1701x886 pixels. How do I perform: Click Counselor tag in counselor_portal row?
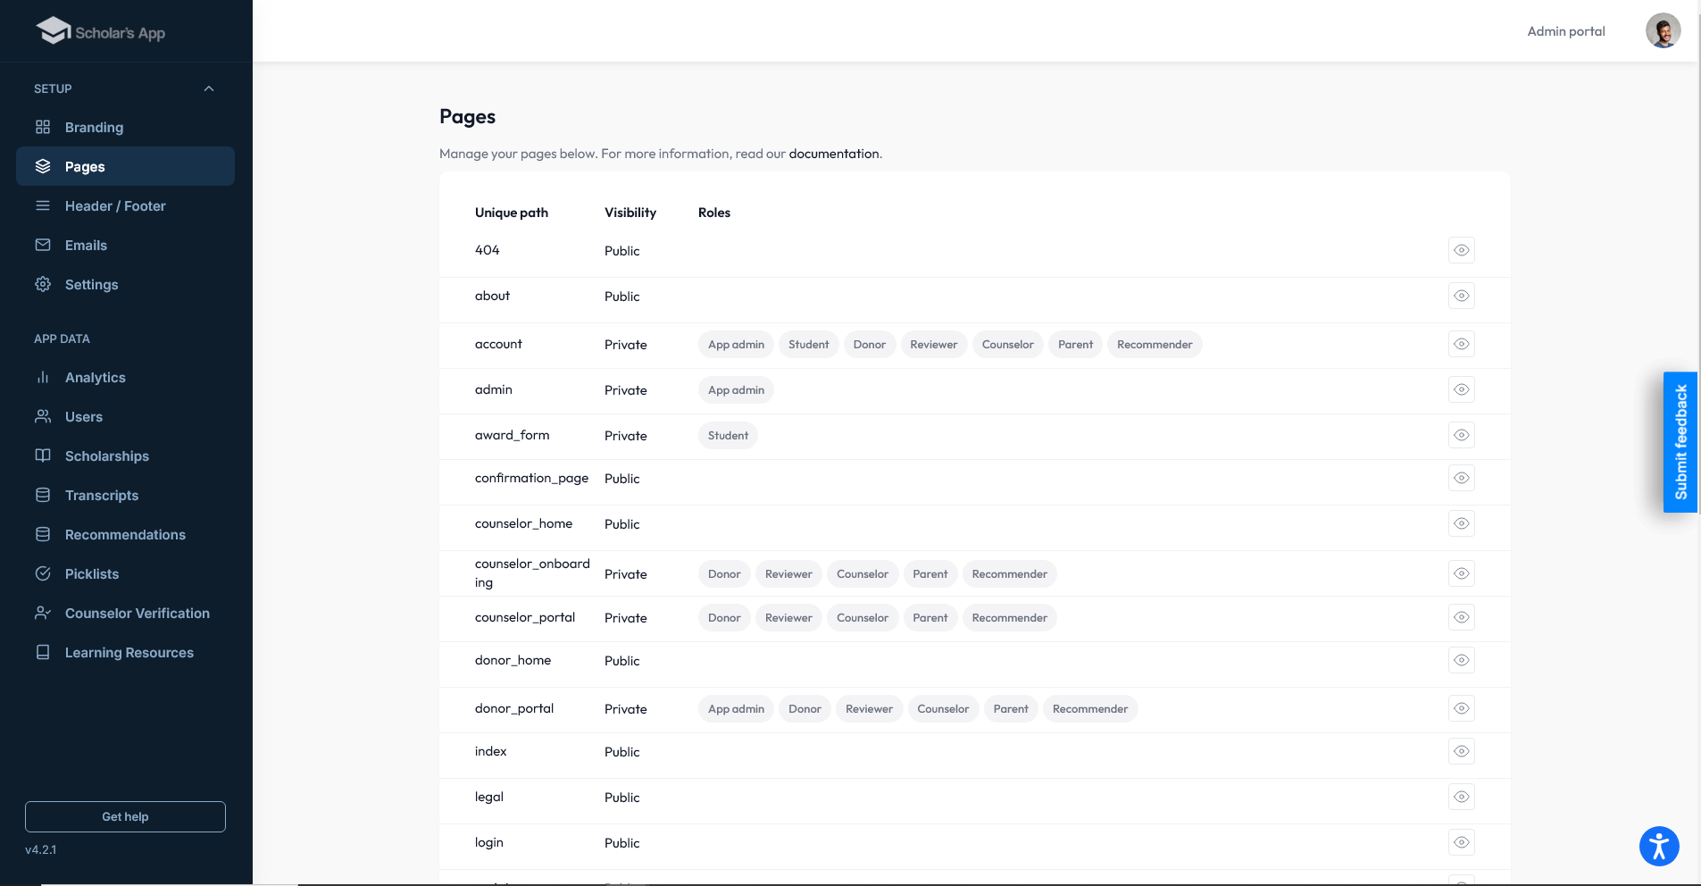click(x=863, y=617)
